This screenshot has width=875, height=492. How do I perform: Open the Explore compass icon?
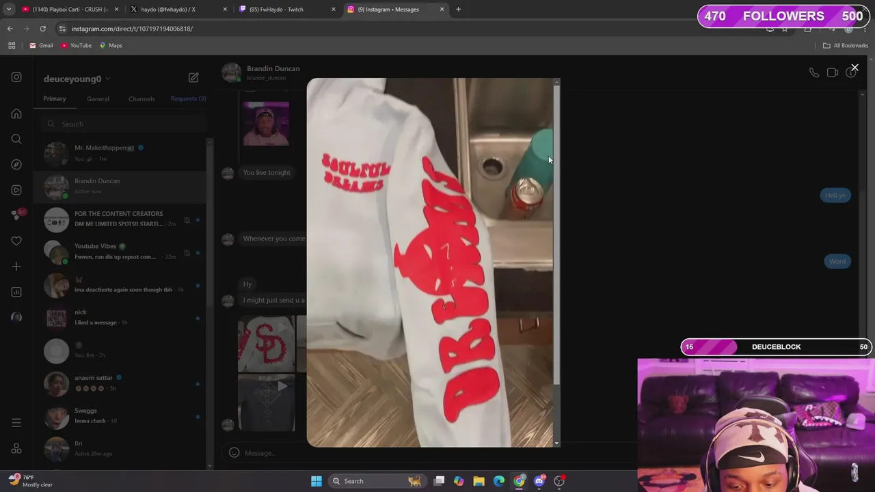[16, 164]
